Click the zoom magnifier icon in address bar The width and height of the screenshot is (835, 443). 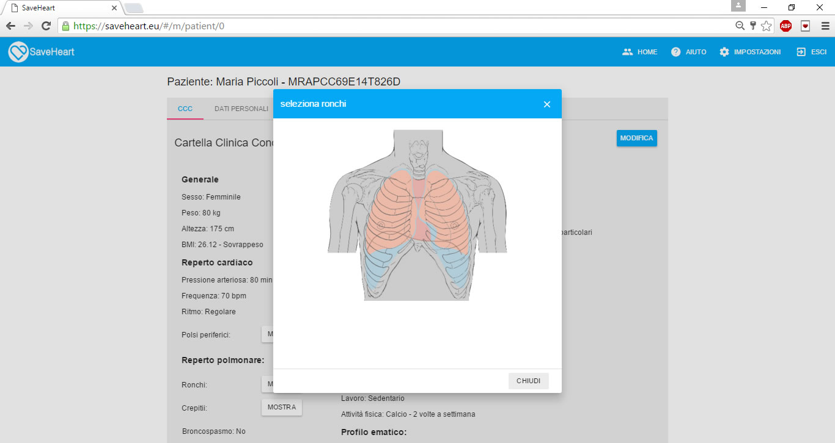740,26
